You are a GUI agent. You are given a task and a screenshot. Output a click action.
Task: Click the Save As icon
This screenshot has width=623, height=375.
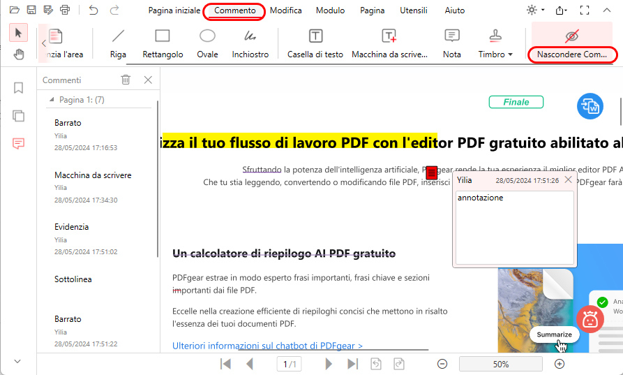tap(48, 10)
